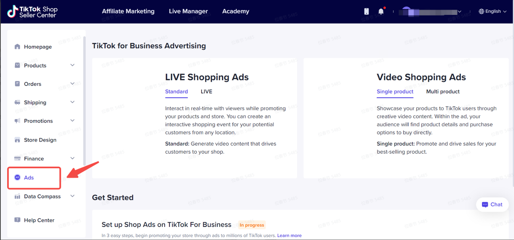Open Academy in top navigation

coord(236,11)
